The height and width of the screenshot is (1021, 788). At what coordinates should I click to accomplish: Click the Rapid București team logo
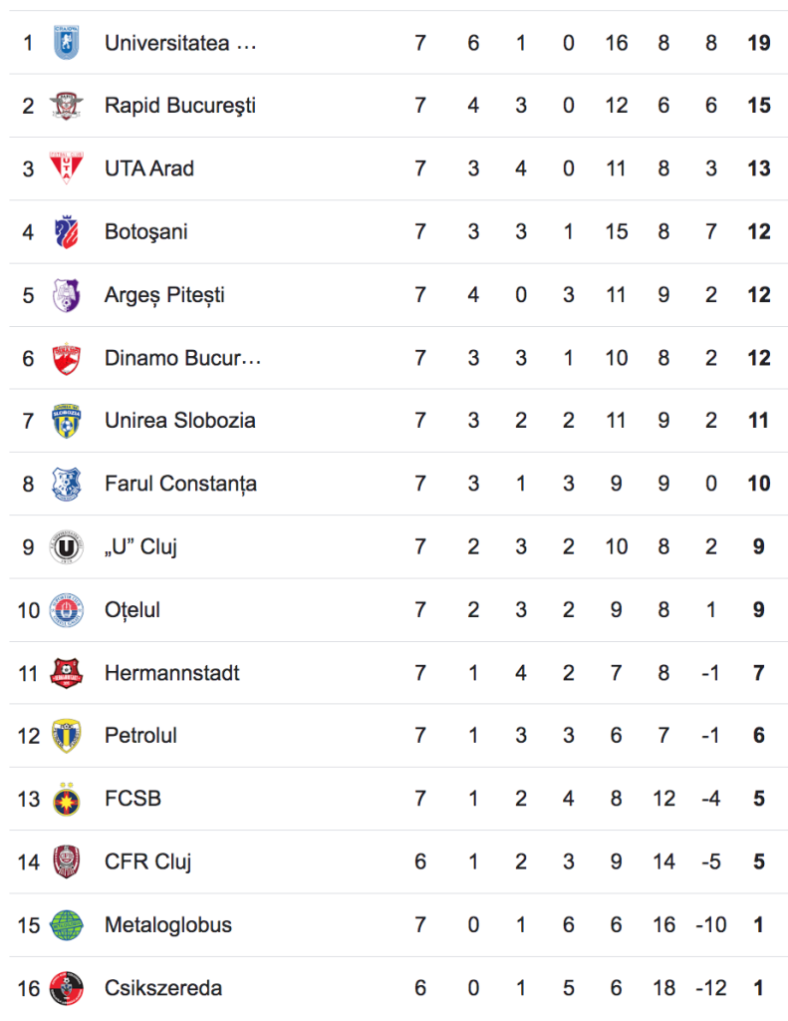67,106
